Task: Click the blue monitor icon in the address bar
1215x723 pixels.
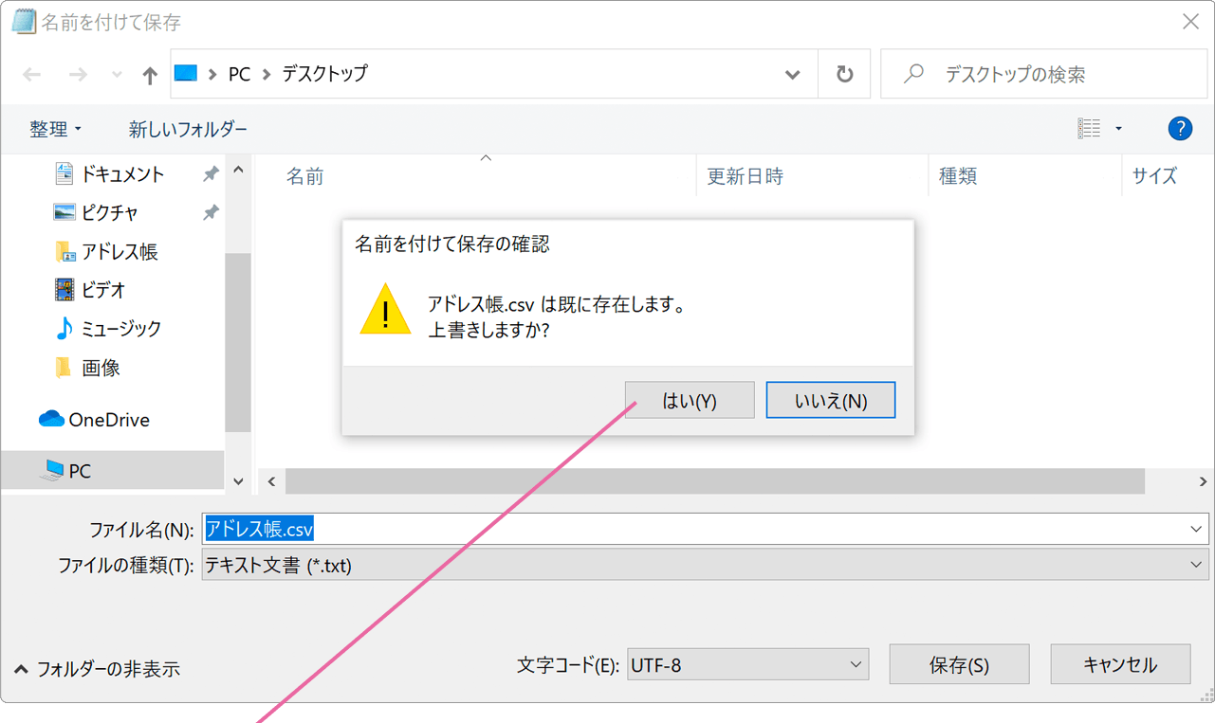Action: [186, 74]
